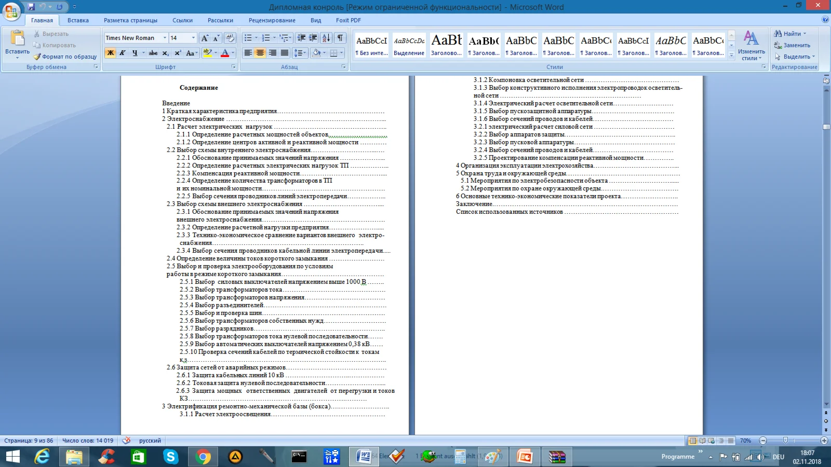Open the font size 14 dropdown
This screenshot has width=831, height=467.
pyautogui.click(x=193, y=38)
